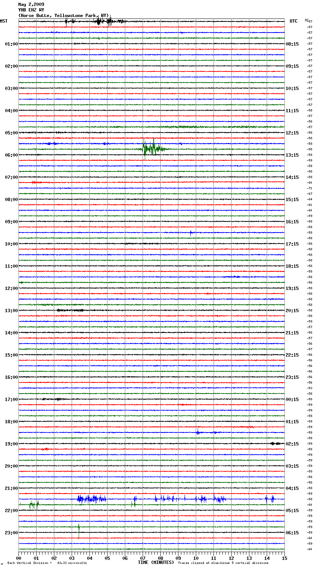The height and width of the screenshot is (568, 314).
Task: Select the MST hour label '19:00'
Action: click(x=11, y=444)
